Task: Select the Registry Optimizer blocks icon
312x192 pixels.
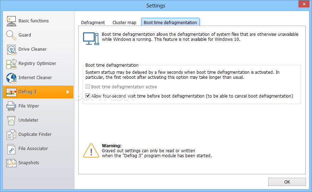Action: [x=11, y=64]
